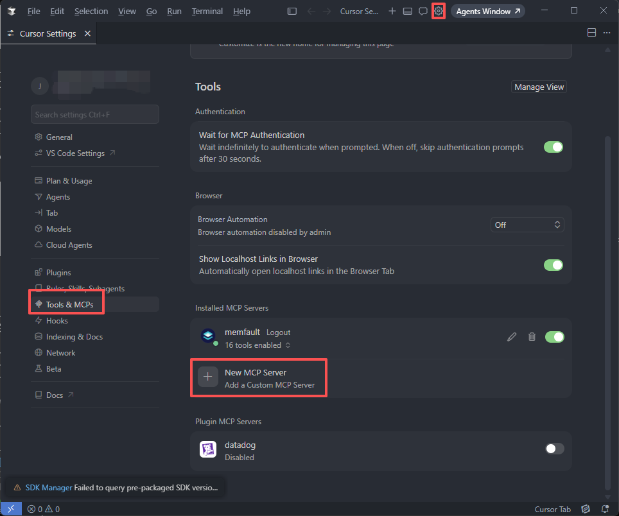Click the plus icon for New MCP Server
This screenshot has height=516, width=619.
coord(207,377)
